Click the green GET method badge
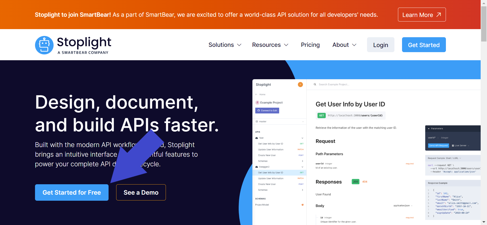 (x=321, y=115)
